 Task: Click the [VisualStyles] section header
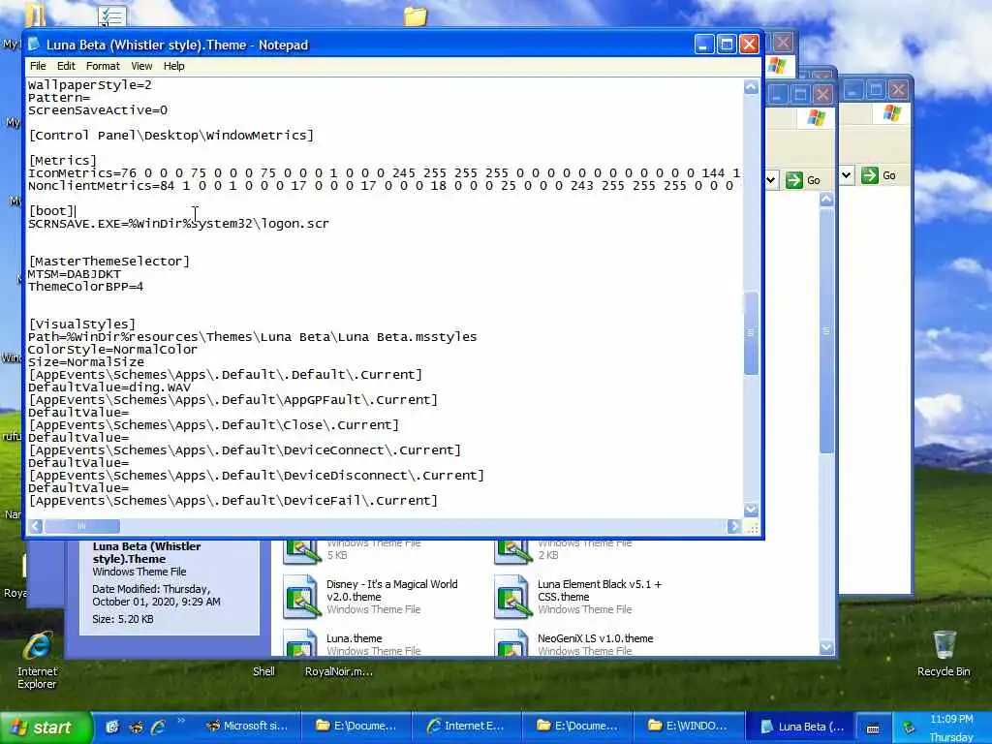[x=81, y=324]
